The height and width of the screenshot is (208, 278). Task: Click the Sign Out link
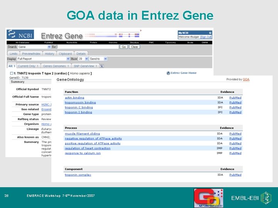(206, 37)
